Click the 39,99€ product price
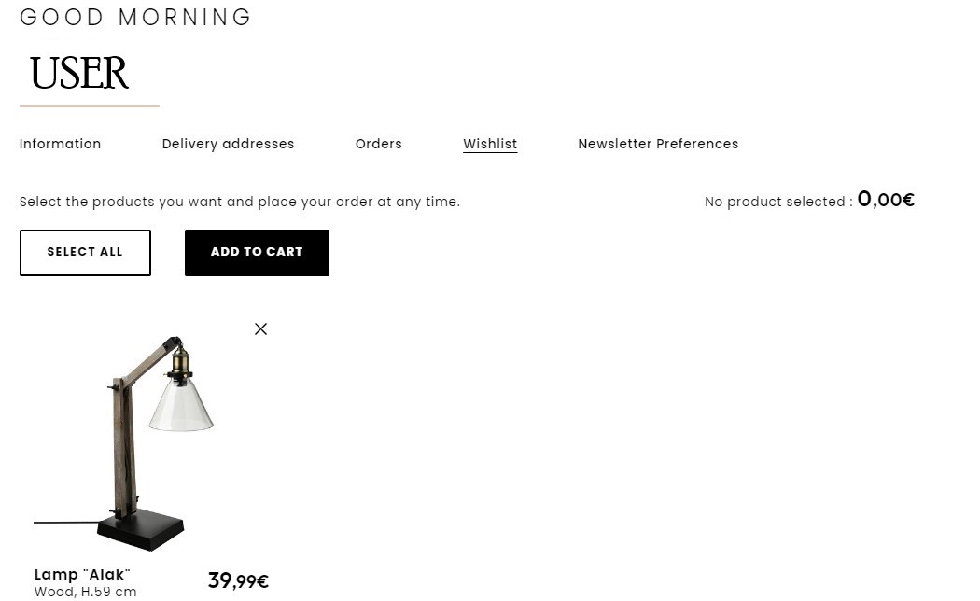The width and height of the screenshot is (980, 601). point(238,580)
